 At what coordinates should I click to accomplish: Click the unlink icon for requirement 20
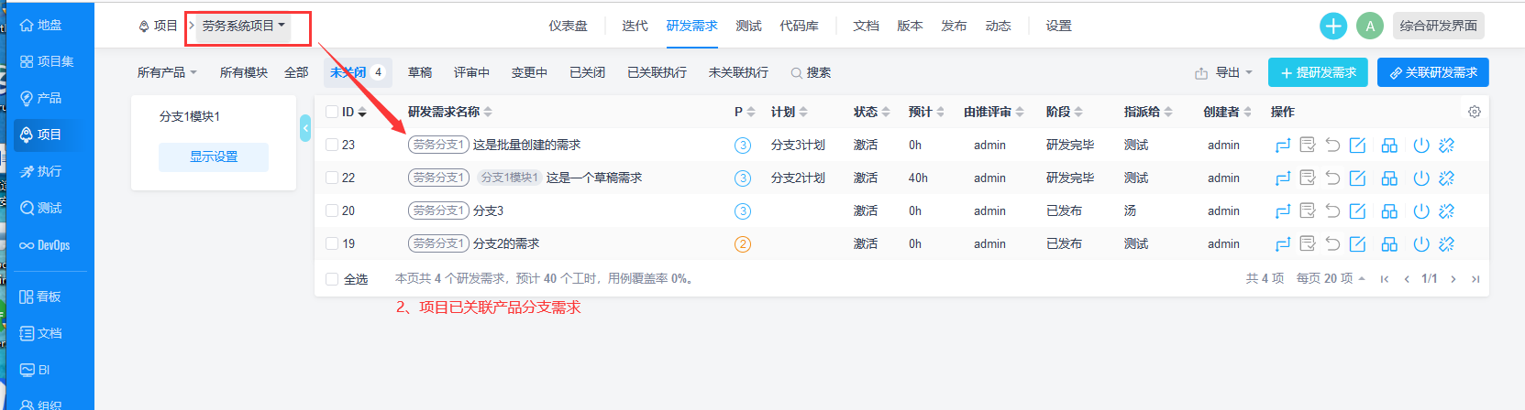(x=1447, y=210)
